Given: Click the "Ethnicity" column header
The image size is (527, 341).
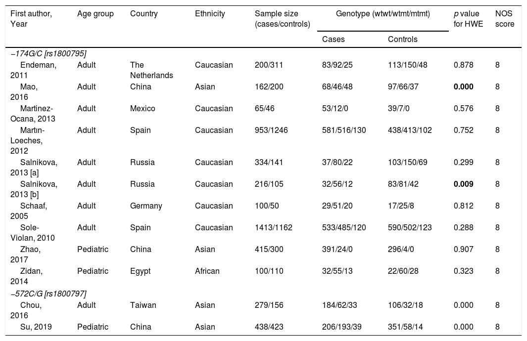Looking at the screenshot, I should tap(210, 14).
